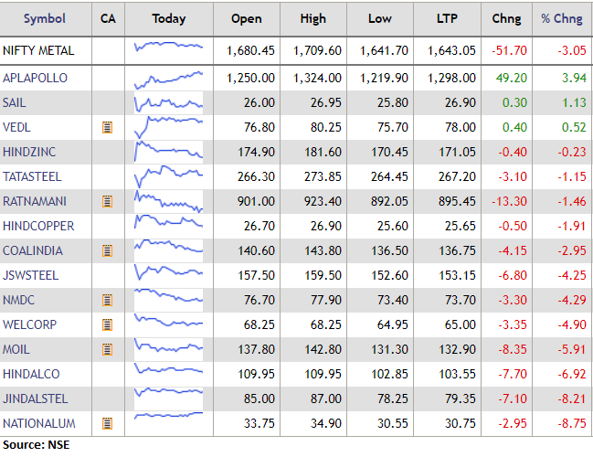Click WELCORP corporate action icon
The height and width of the screenshot is (457, 593).
point(108,324)
